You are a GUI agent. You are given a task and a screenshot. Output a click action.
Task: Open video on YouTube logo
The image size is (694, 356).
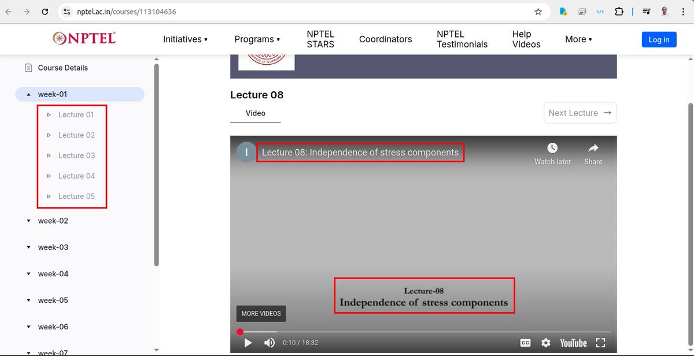pos(573,343)
